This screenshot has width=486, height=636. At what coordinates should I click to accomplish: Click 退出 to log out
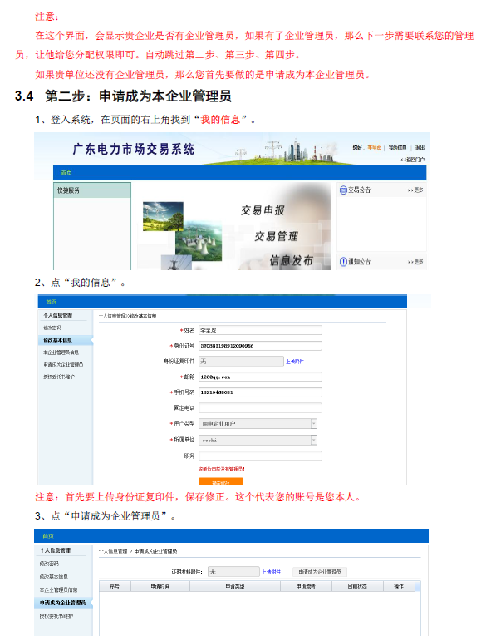(x=420, y=148)
